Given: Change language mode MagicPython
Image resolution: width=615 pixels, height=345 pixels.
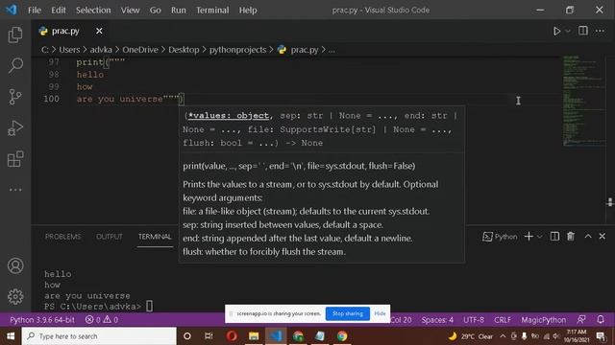Looking at the screenshot, I should tap(543, 320).
